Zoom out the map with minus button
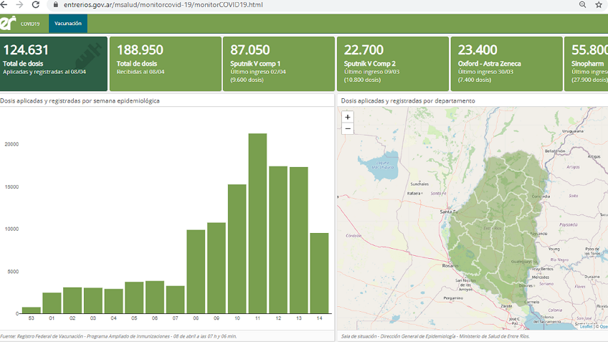This screenshot has width=608, height=342. pyautogui.click(x=348, y=129)
